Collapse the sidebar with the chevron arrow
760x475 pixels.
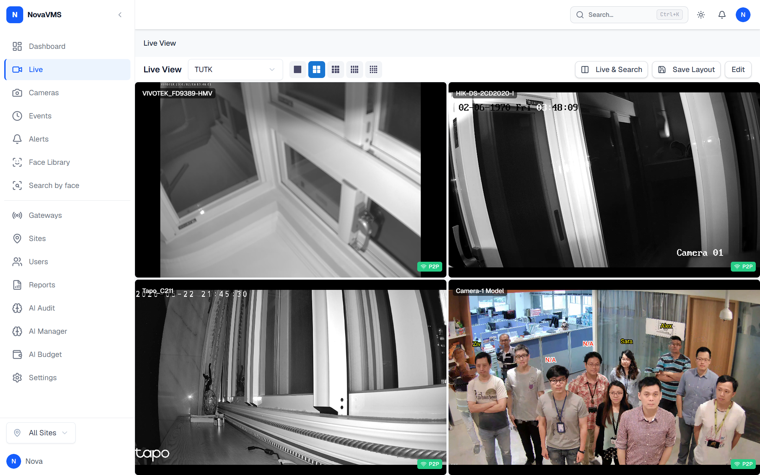point(120,15)
